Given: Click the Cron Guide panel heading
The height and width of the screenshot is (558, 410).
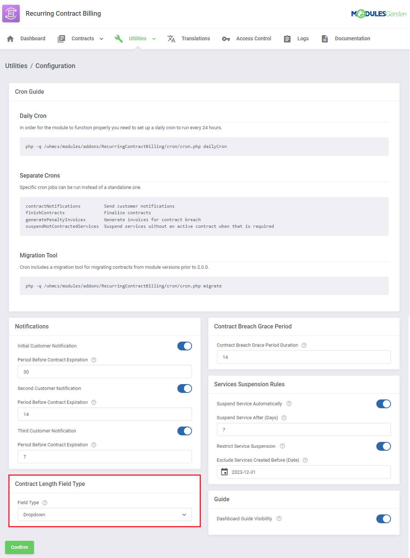Looking at the screenshot, I should (30, 92).
